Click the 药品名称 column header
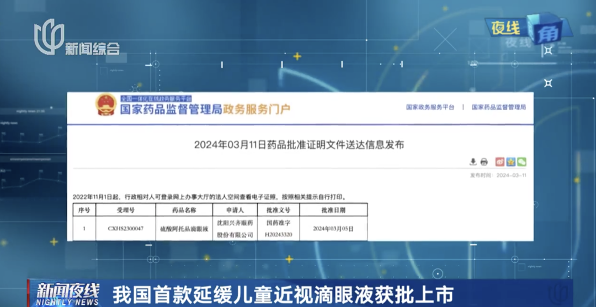The image size is (596, 307). tap(184, 210)
